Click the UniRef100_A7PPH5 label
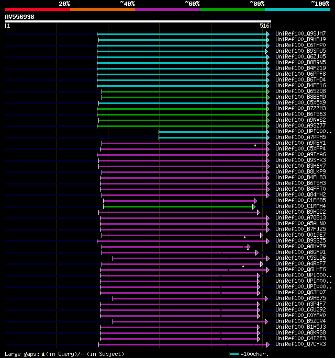The height and width of the screenshot is (358, 335). pos(300,137)
